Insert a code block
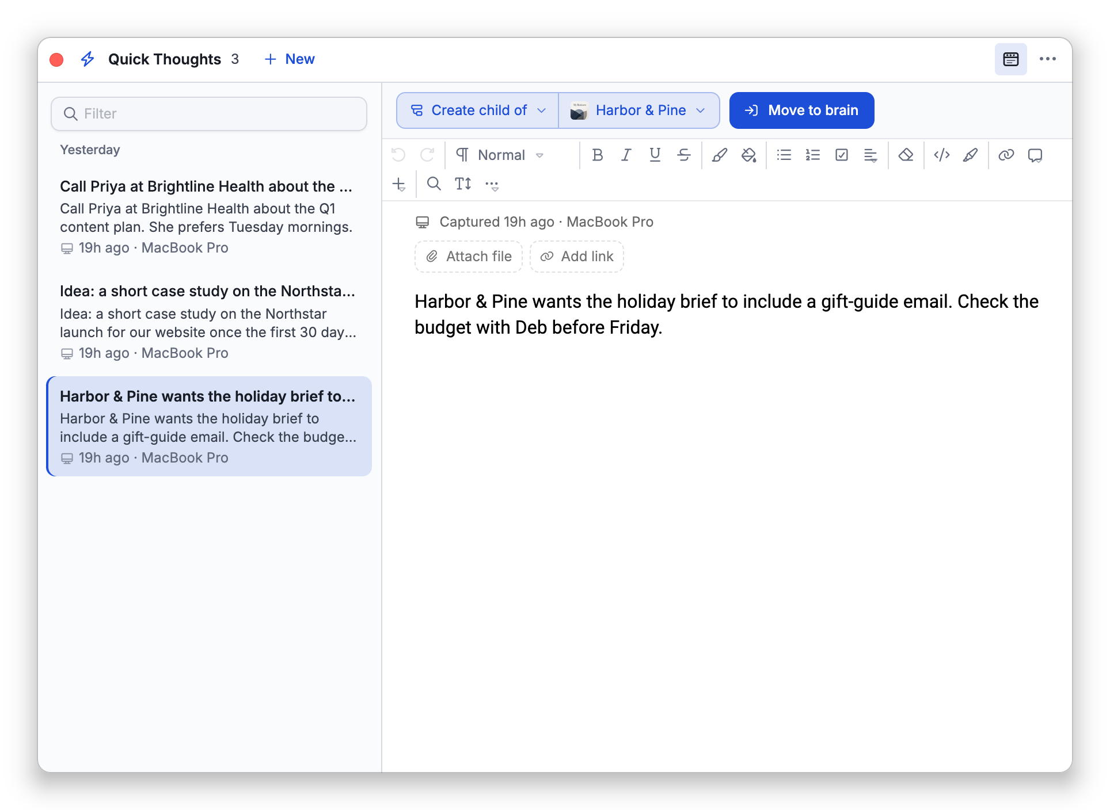 pos(941,155)
